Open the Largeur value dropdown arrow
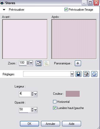The height and width of the screenshot is (129, 100). click(x=36, y=94)
